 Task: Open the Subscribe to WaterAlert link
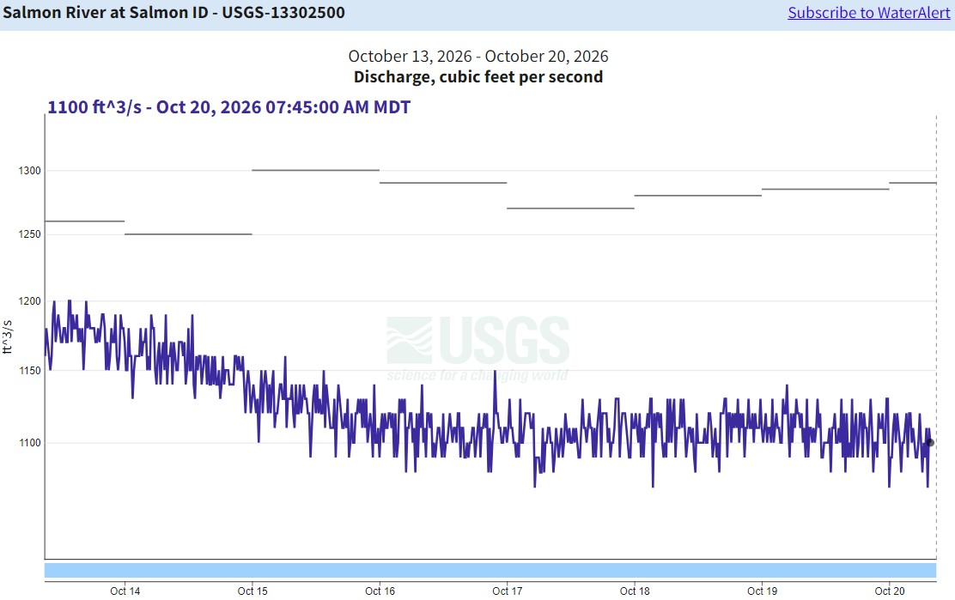(x=868, y=13)
